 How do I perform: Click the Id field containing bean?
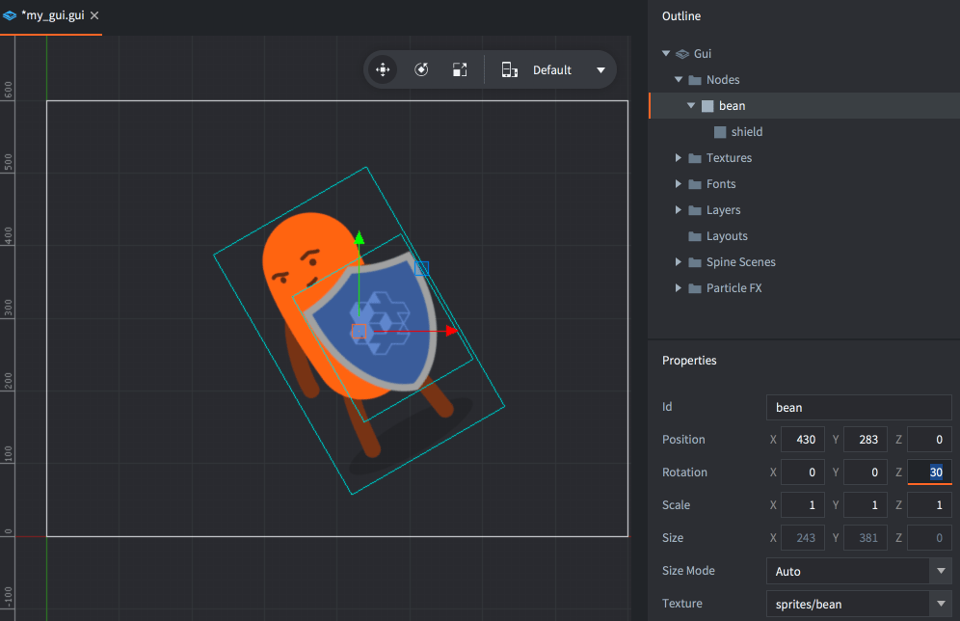pos(858,407)
